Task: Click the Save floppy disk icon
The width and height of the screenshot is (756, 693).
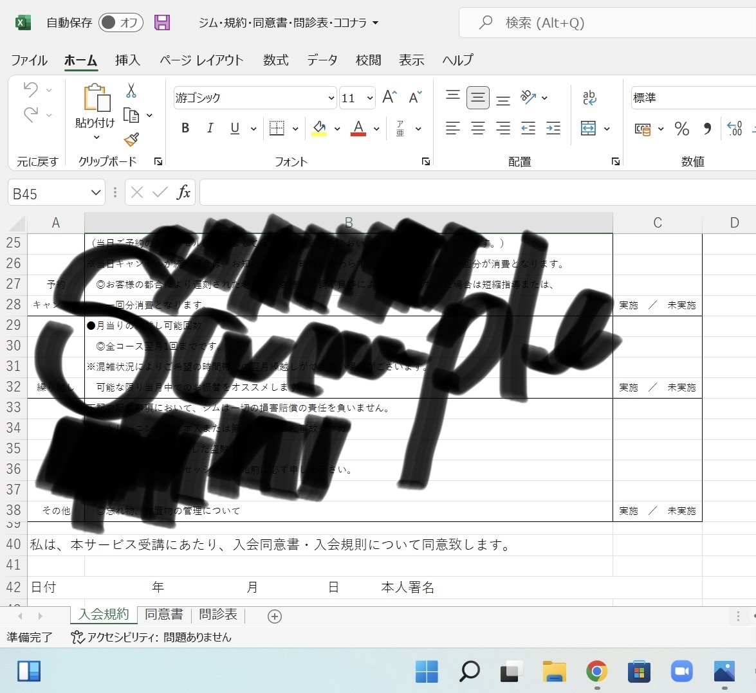Action: (x=162, y=22)
